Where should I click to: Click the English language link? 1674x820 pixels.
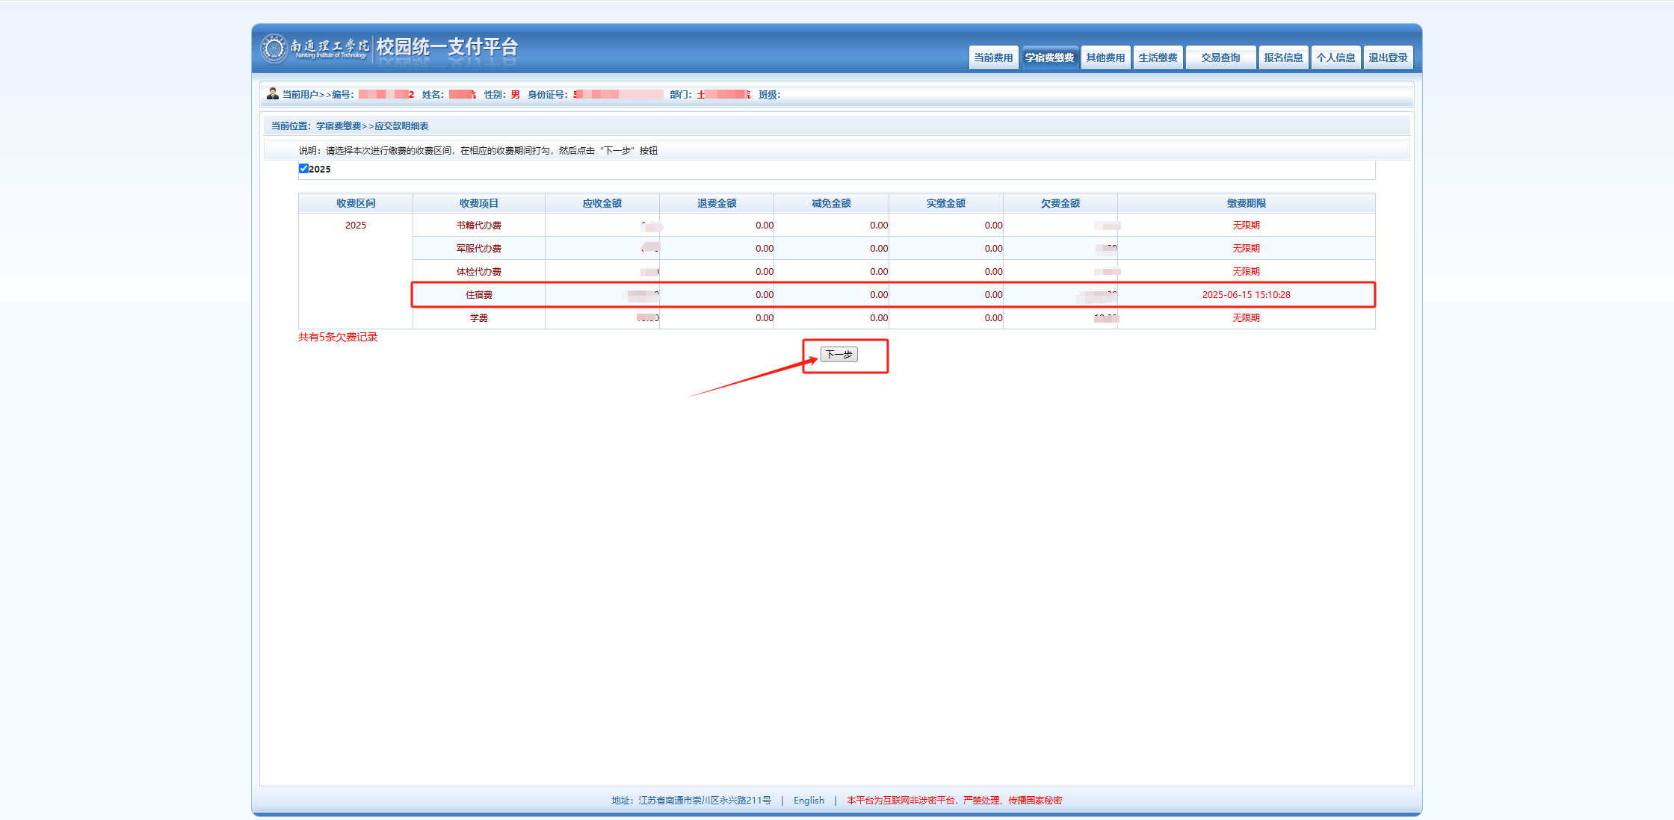pyautogui.click(x=809, y=800)
